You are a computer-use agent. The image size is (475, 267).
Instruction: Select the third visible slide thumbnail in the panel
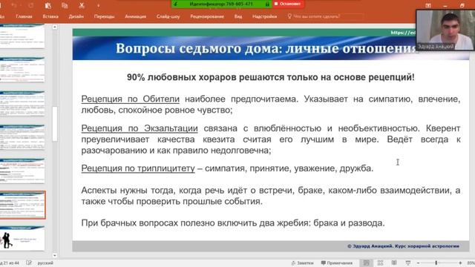pos(22,104)
